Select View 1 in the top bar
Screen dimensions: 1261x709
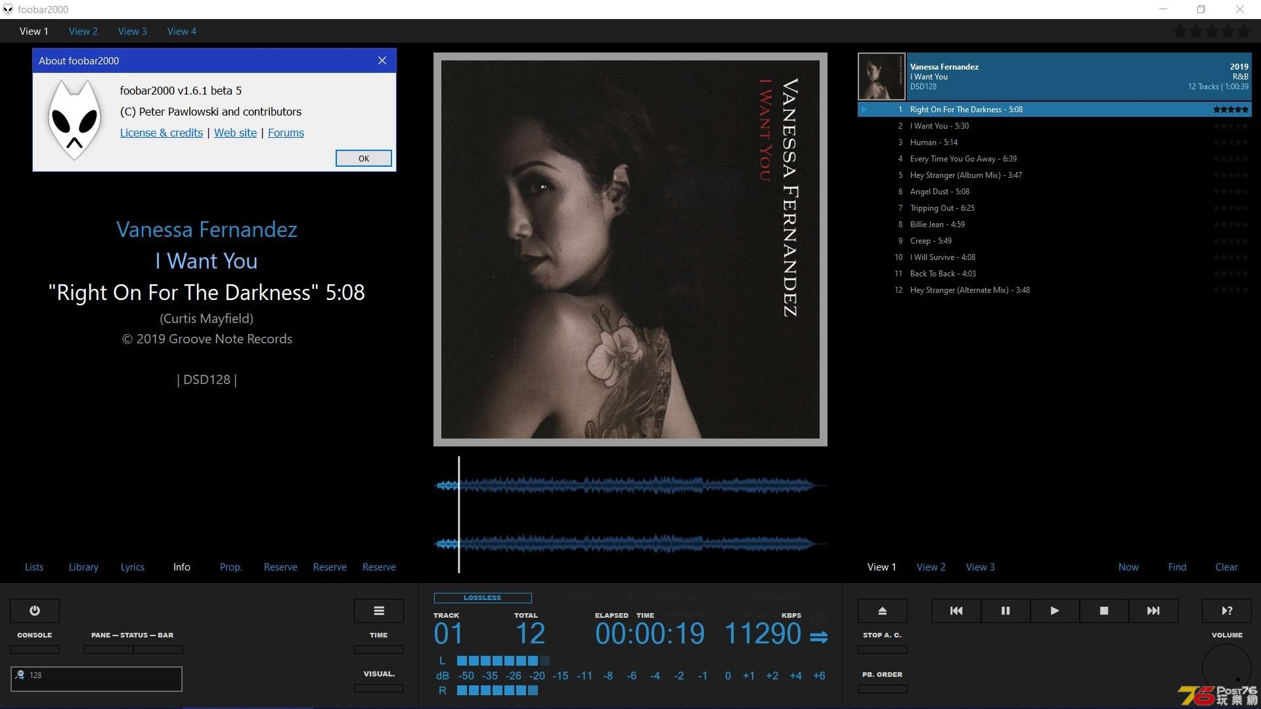[x=34, y=32]
